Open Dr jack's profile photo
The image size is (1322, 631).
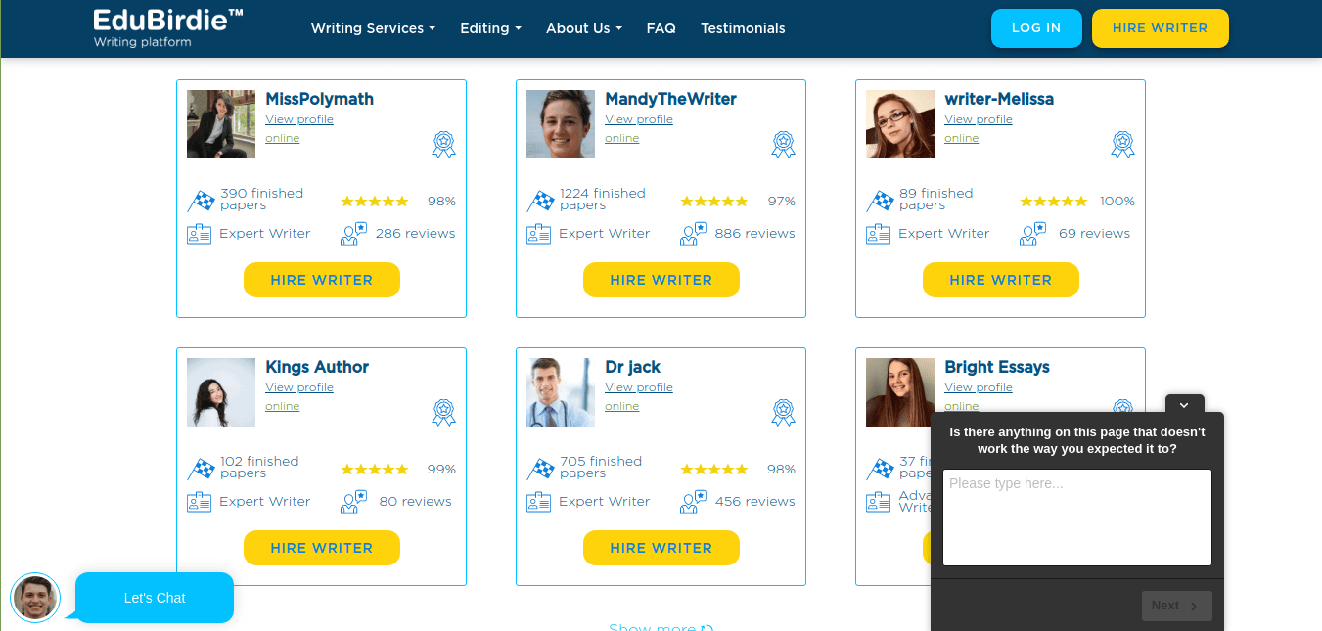click(561, 392)
